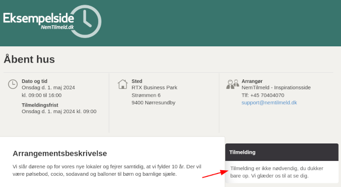Click the Eksempelside NemTilmeld.dk logo text
This screenshot has width=341, height=187.
tap(38, 21)
